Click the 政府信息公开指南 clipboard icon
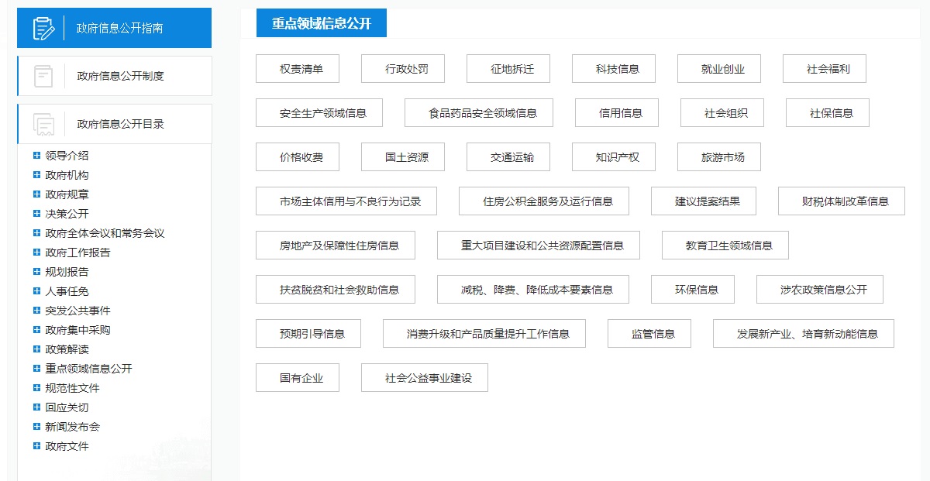 click(43, 28)
